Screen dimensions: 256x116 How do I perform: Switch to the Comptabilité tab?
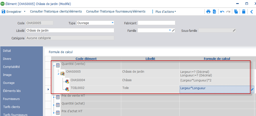coord(12,67)
